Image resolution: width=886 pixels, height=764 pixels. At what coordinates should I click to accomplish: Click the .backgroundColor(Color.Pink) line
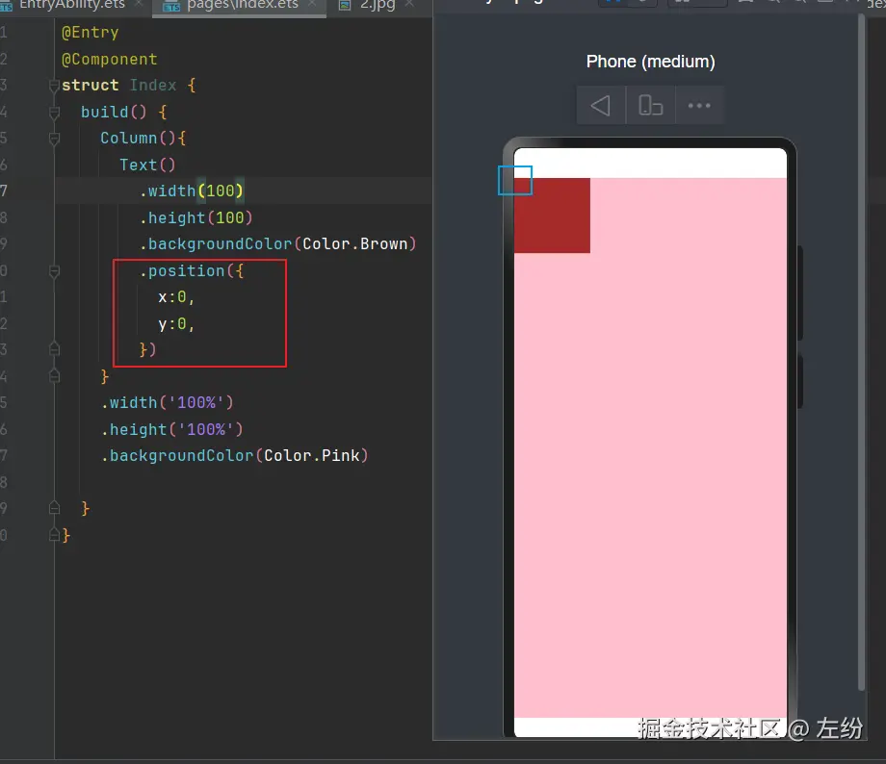click(235, 456)
